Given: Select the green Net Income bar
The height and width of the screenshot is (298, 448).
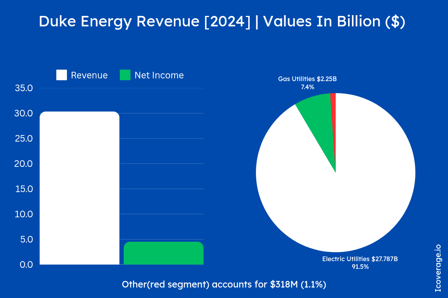Looking at the screenshot, I should tap(163, 253).
